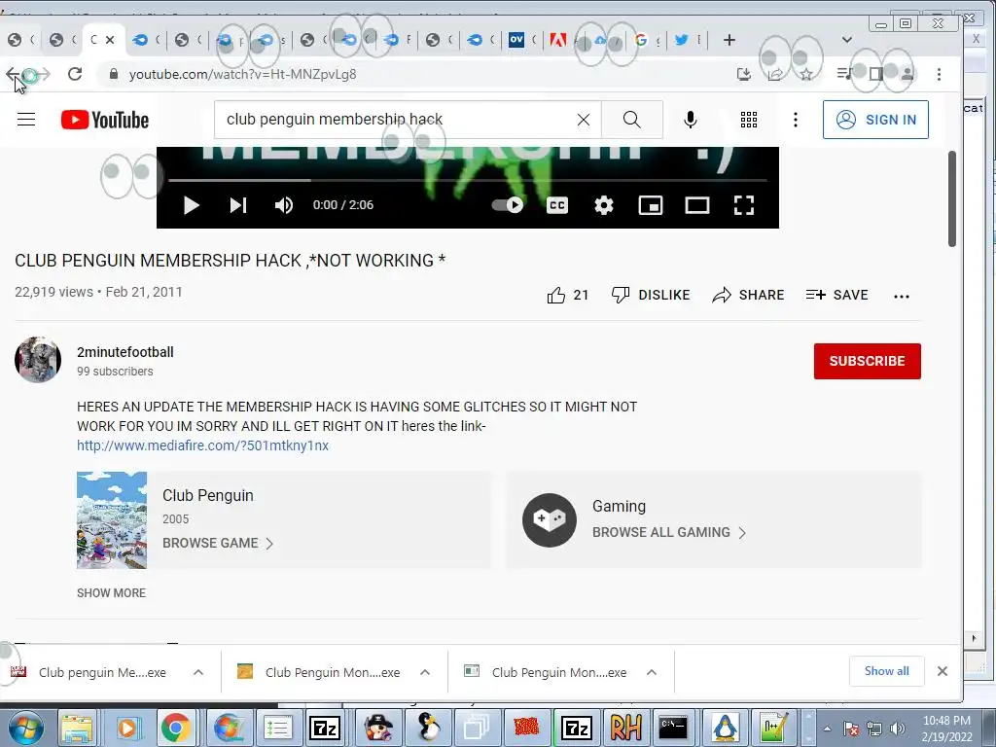Open more actions ellipsis under video

coord(902,296)
